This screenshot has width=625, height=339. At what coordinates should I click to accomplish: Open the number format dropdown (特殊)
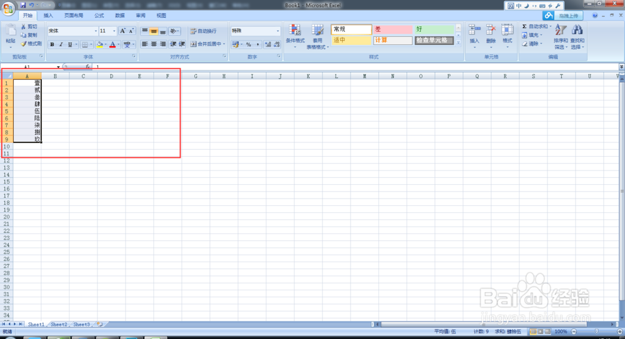point(278,31)
